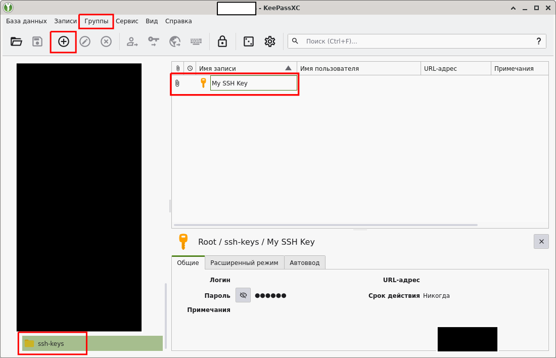Open settings via the gear icon
The width and height of the screenshot is (556, 358).
[270, 41]
